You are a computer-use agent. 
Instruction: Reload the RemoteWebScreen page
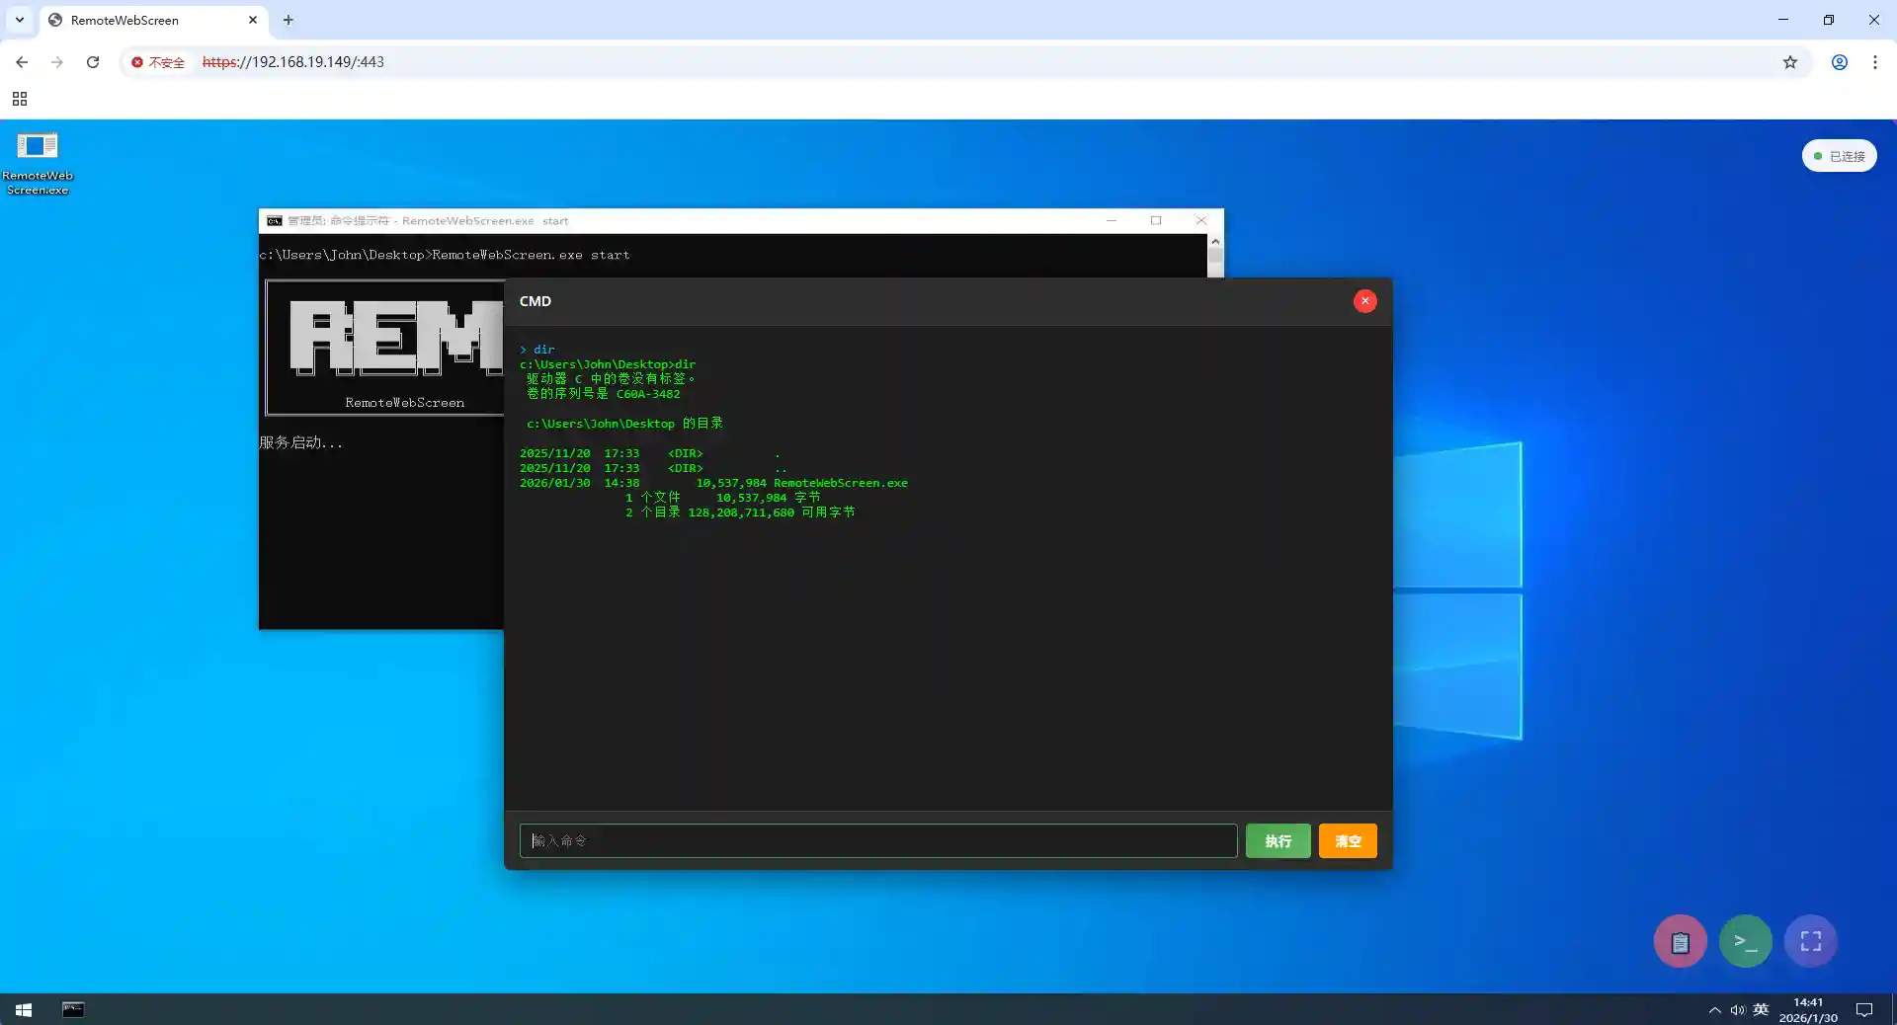[x=93, y=62]
